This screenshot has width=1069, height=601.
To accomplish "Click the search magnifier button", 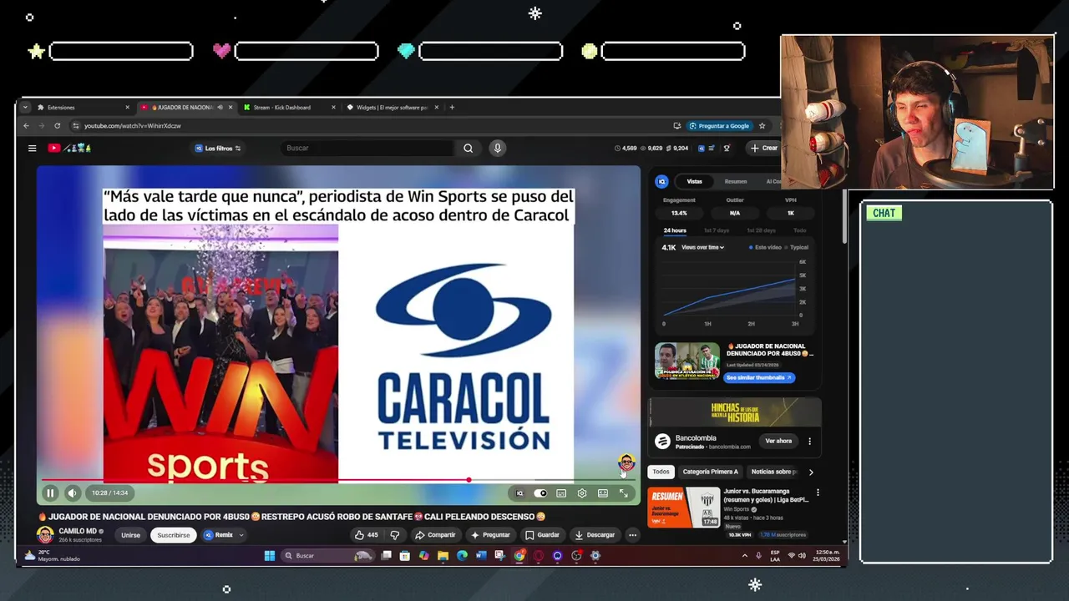I will pos(468,148).
